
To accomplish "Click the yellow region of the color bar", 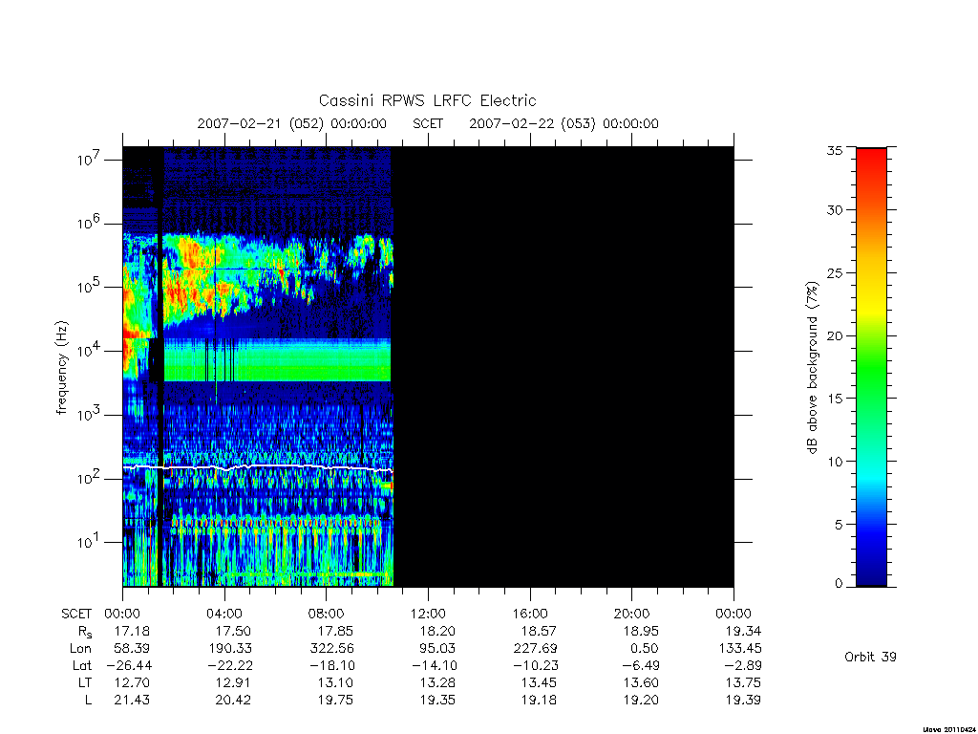I will click(x=871, y=306).
